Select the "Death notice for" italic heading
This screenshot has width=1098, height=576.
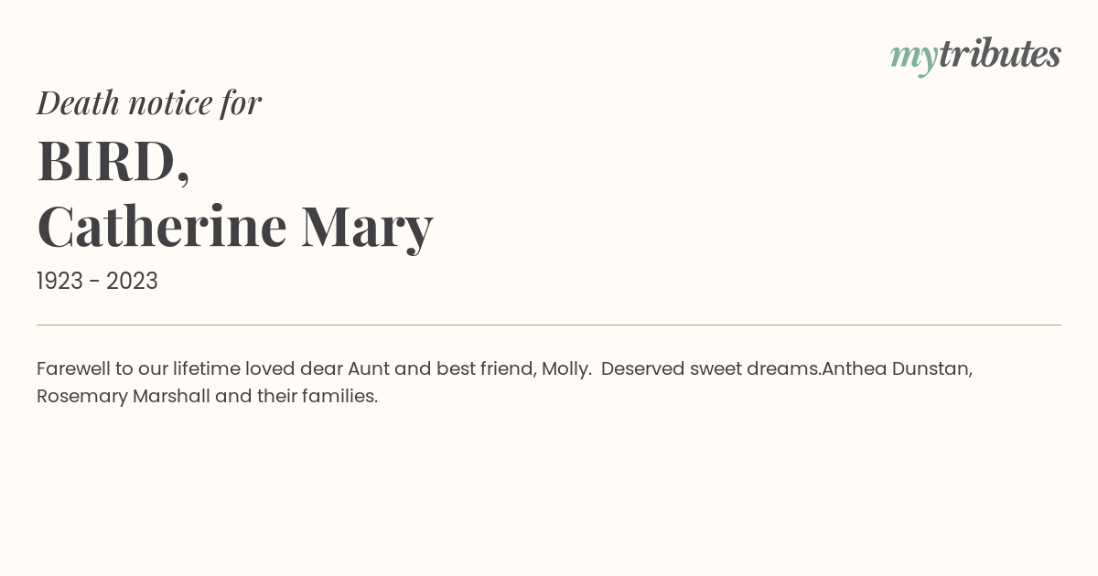(x=149, y=102)
